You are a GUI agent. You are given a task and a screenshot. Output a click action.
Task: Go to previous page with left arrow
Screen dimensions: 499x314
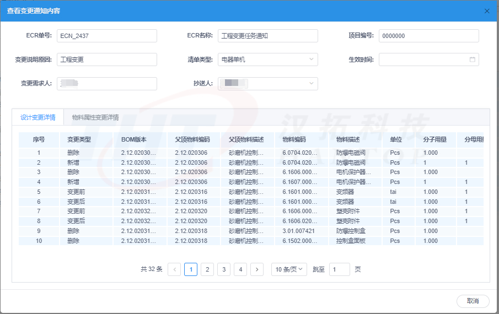click(x=174, y=269)
